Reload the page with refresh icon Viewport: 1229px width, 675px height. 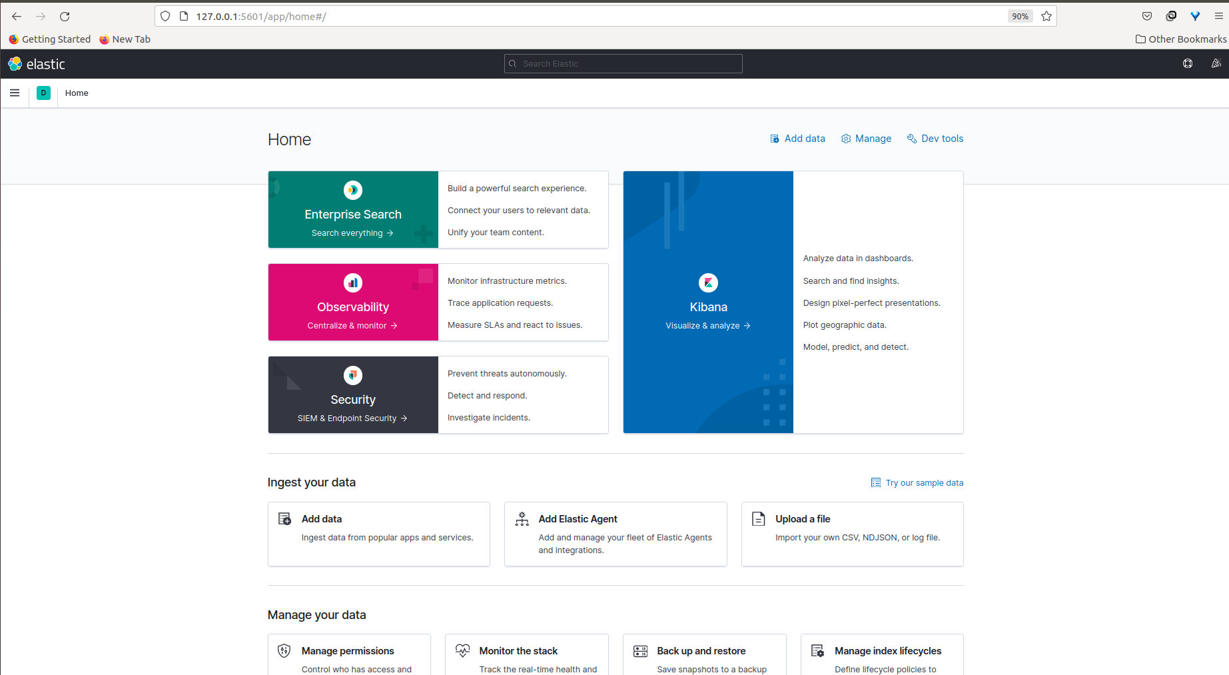pyautogui.click(x=65, y=16)
